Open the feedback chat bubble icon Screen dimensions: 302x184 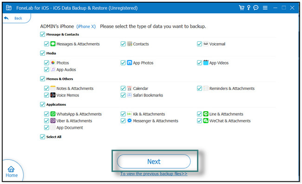256,8
